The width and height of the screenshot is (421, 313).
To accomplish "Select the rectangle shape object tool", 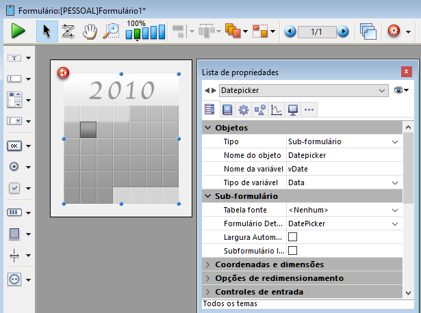I will click(x=14, y=234).
